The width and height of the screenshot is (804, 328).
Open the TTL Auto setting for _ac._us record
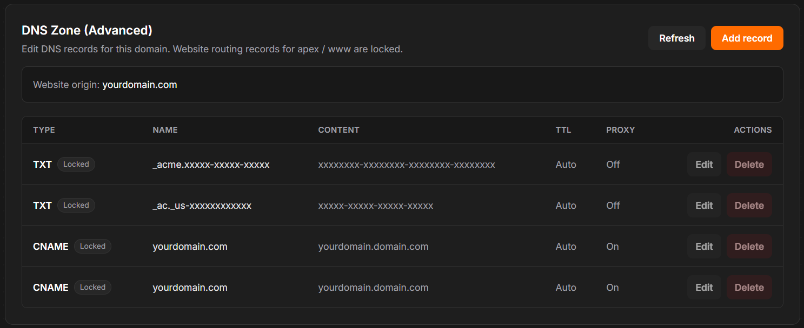566,205
